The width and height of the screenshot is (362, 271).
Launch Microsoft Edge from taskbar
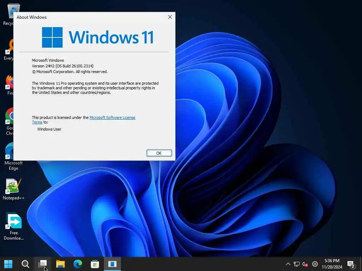(78, 264)
